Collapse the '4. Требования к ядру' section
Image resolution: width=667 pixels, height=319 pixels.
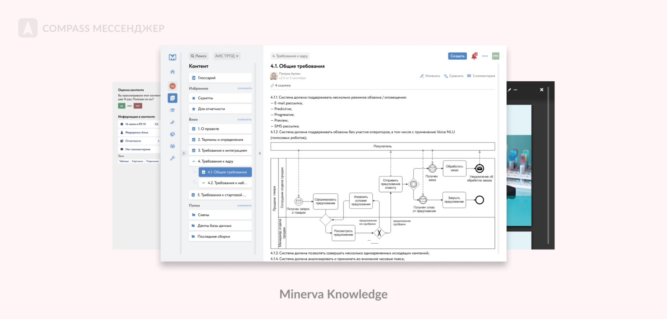[194, 161]
